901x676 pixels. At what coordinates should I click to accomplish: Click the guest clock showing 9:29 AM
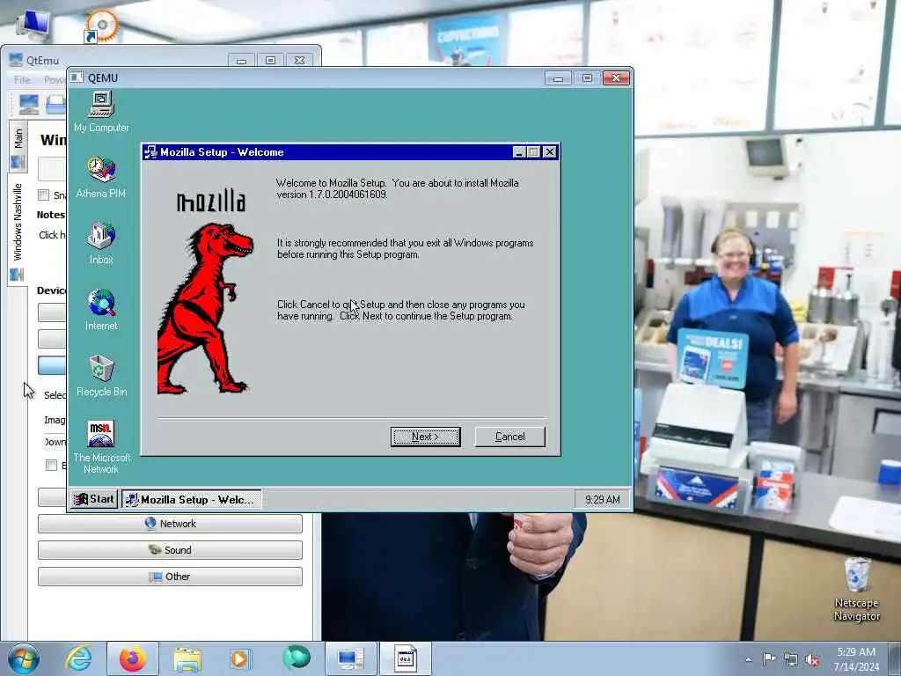602,500
